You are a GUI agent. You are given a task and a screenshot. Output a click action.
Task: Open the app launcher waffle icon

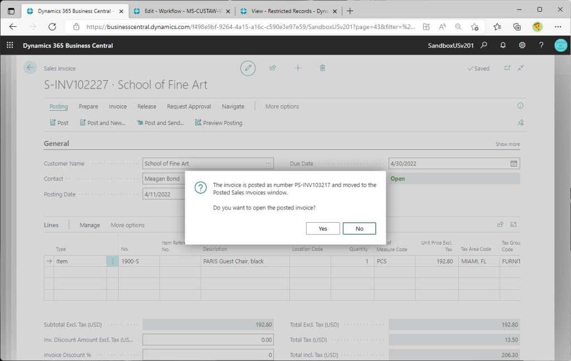(10, 45)
